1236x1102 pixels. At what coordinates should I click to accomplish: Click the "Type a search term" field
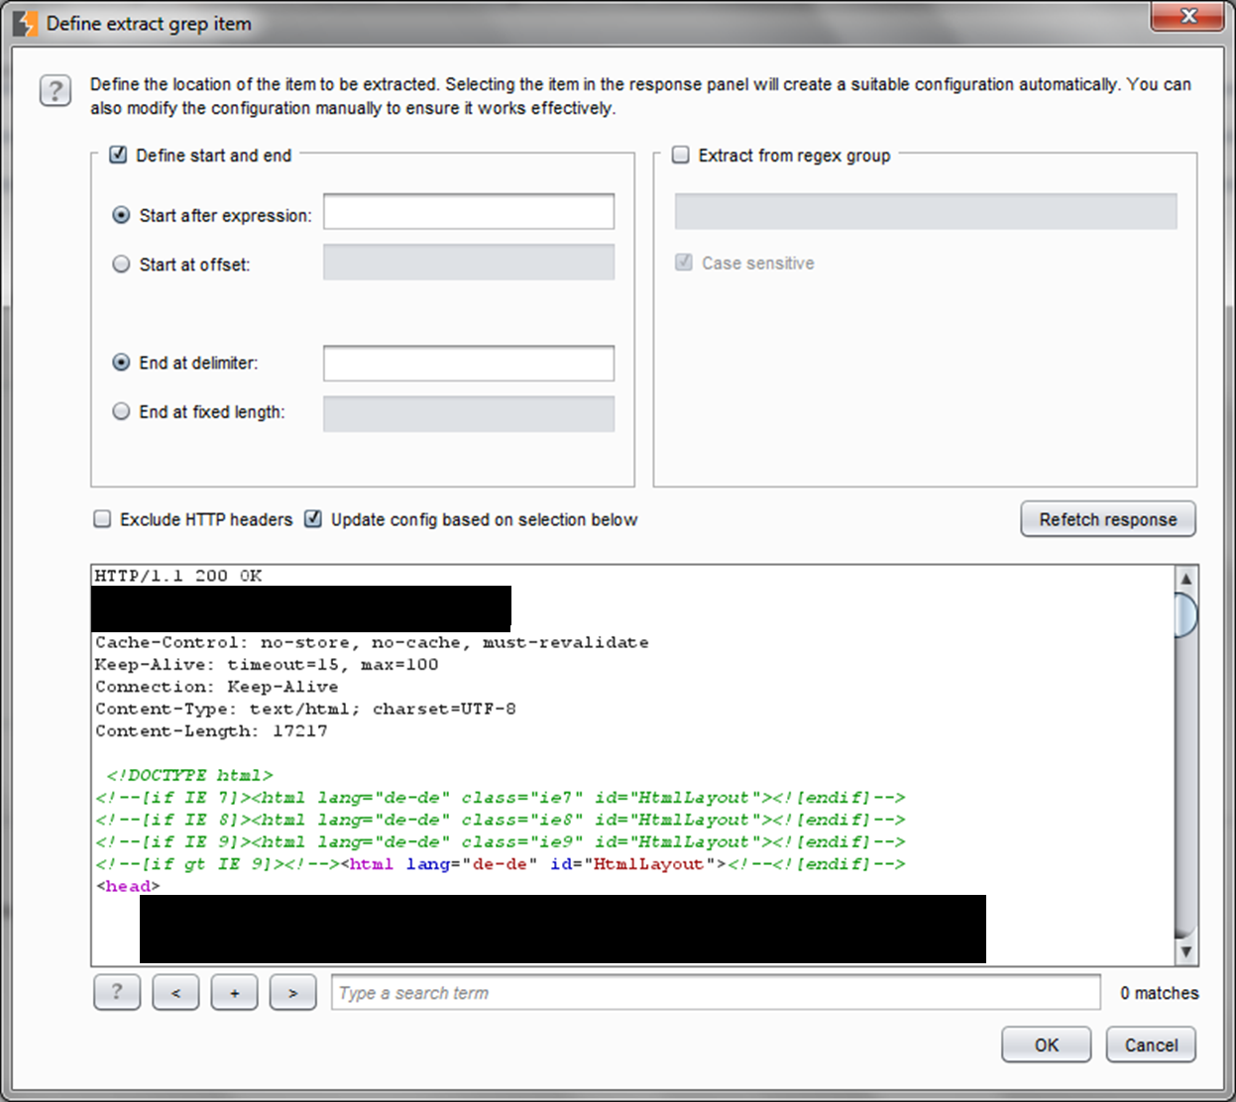tap(716, 992)
